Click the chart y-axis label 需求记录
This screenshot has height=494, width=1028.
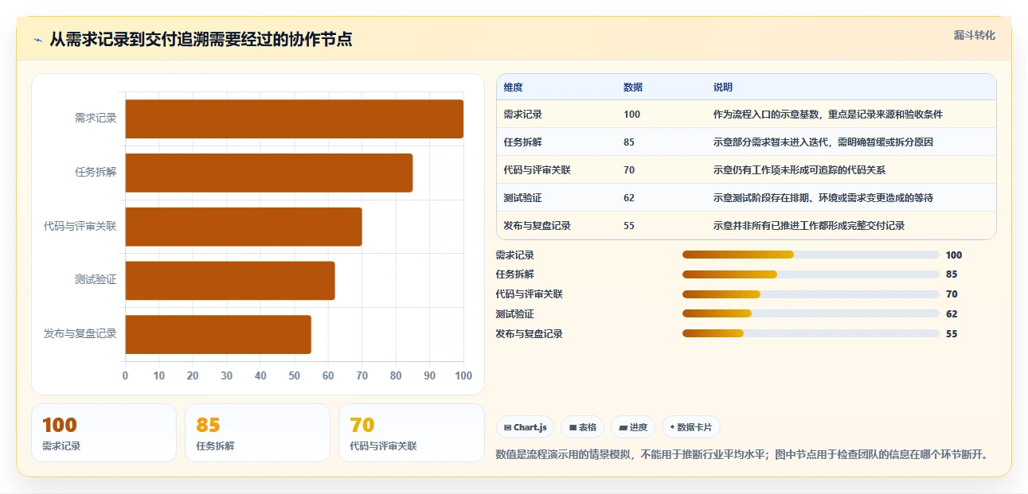pyautogui.click(x=96, y=119)
